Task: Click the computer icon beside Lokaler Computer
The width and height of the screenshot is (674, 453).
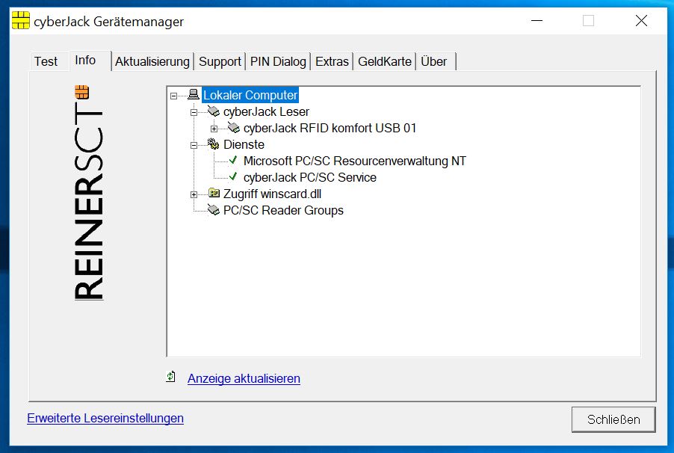Action: [194, 94]
